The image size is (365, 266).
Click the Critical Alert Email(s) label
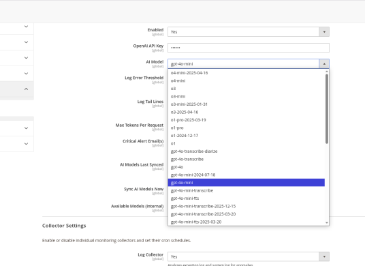click(x=143, y=141)
